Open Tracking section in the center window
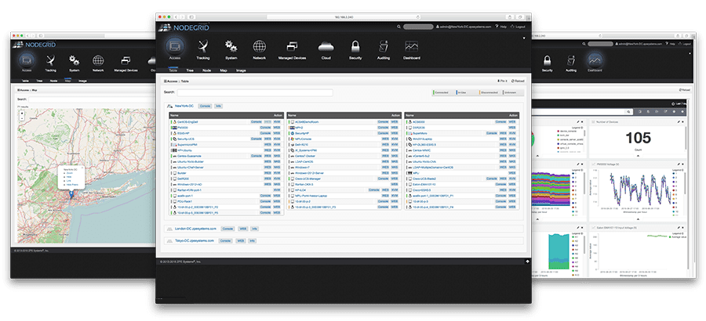706x321 pixels. [x=203, y=49]
